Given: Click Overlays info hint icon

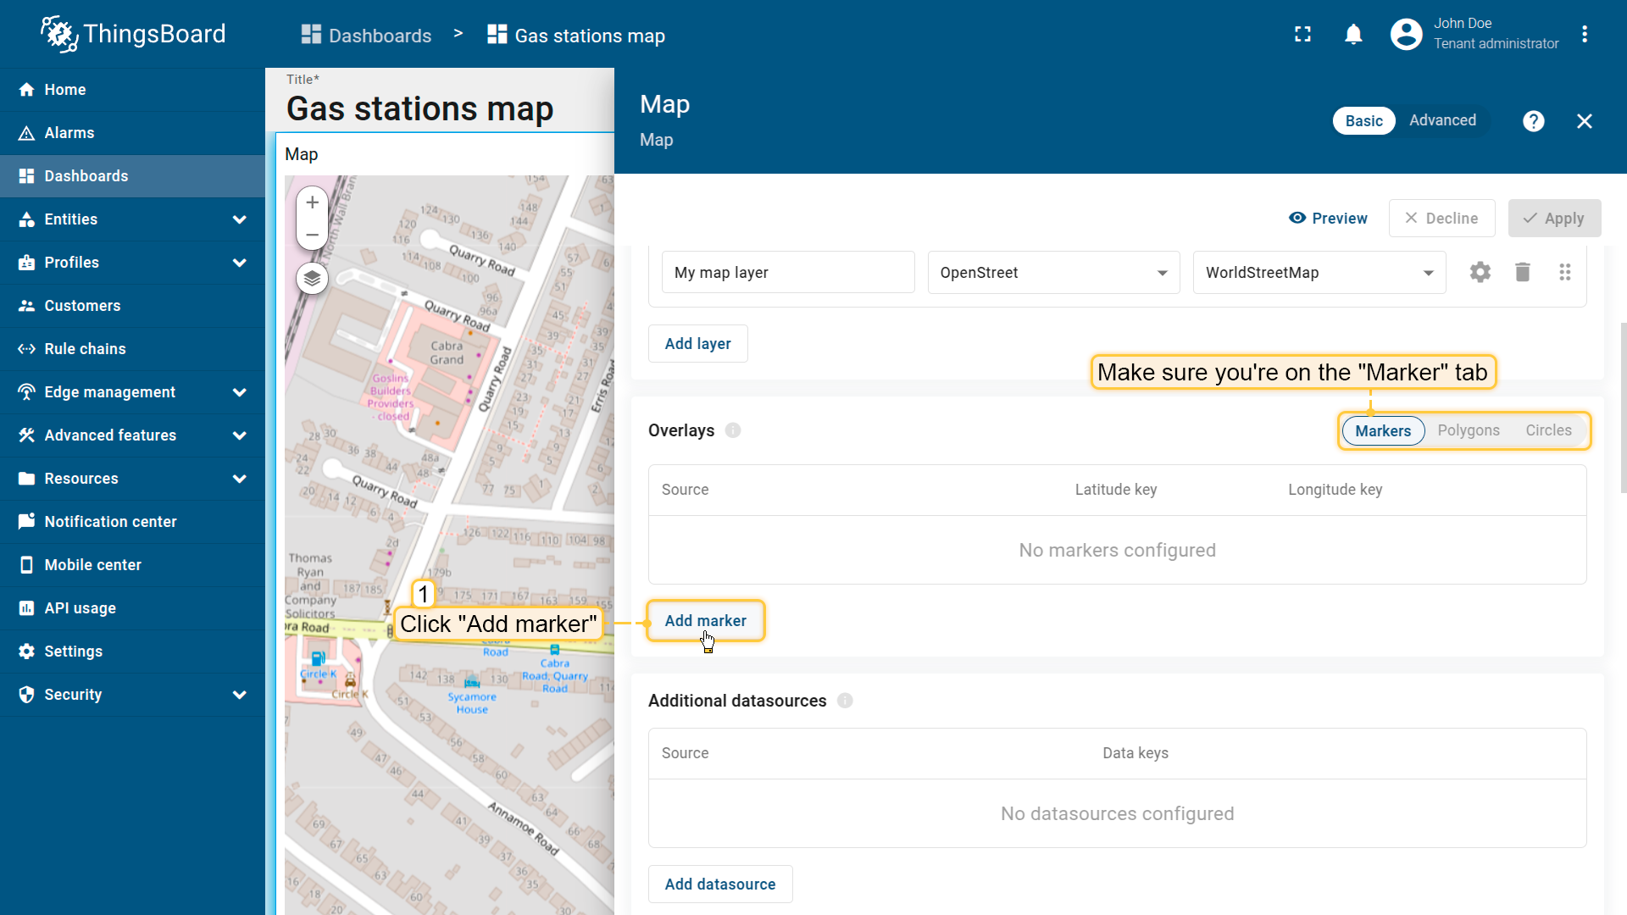Looking at the screenshot, I should (x=733, y=430).
